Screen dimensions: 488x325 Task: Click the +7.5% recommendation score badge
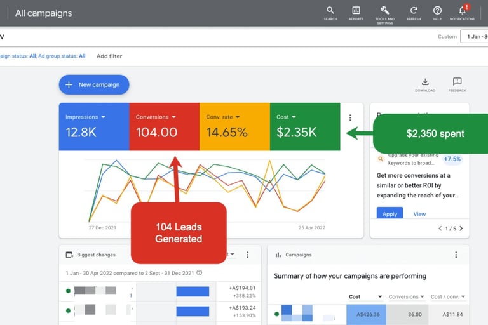[x=452, y=159]
